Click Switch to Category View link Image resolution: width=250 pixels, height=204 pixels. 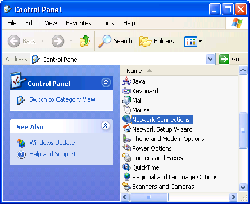point(62,99)
